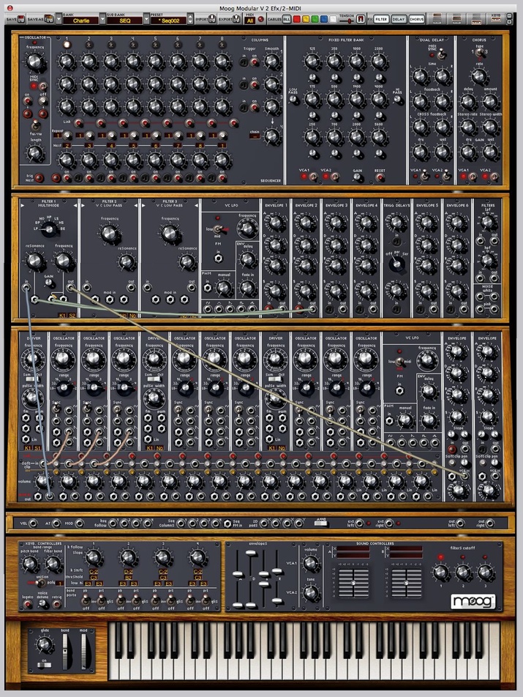
Task: Click the Sub Bank field SEQ
Action: pyautogui.click(x=125, y=20)
